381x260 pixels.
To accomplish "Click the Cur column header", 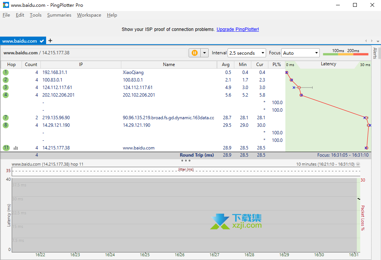I will 260,65.
